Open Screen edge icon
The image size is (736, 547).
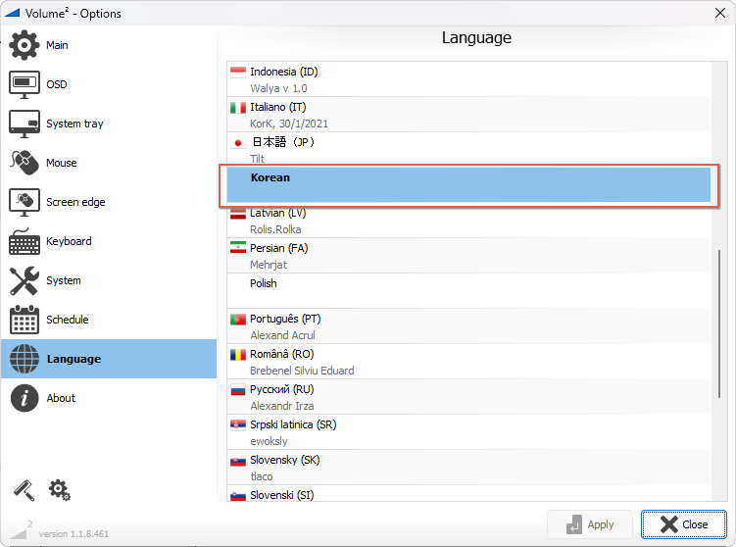click(25, 202)
